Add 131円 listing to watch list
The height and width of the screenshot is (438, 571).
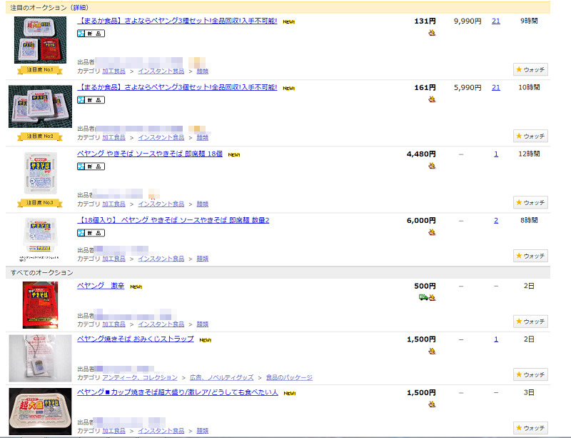click(530, 69)
